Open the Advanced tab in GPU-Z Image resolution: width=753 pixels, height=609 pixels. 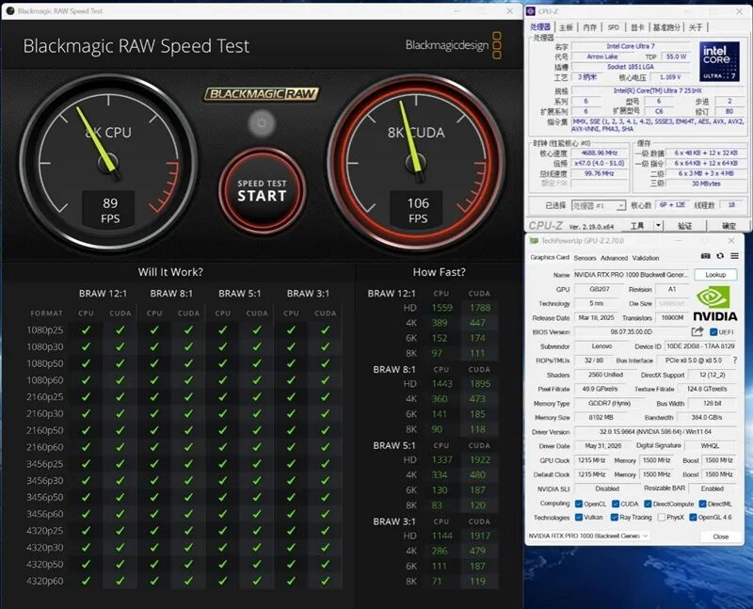(615, 258)
